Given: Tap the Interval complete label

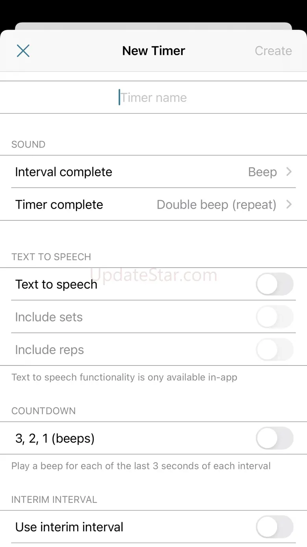Looking at the screenshot, I should point(63,172).
